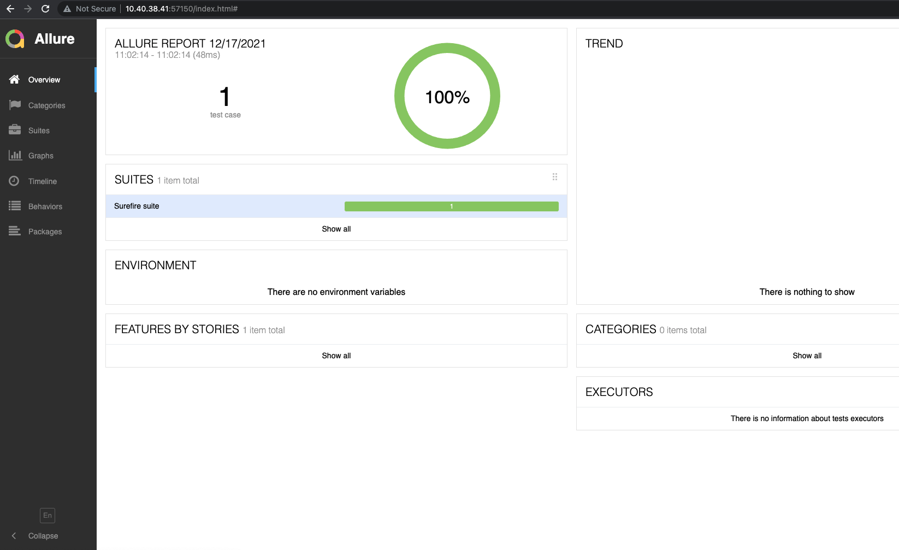Click the browser address bar URL

(181, 9)
